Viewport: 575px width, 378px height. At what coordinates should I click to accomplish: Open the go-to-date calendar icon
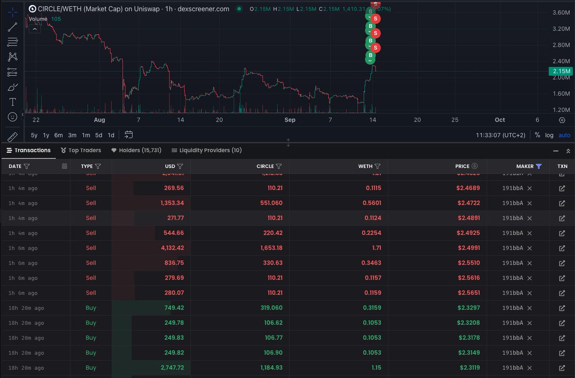128,135
